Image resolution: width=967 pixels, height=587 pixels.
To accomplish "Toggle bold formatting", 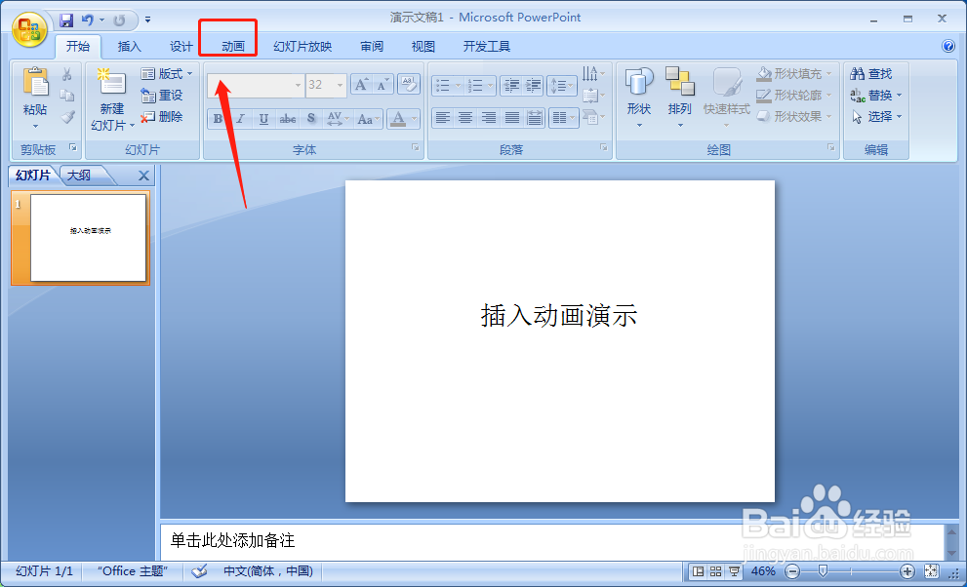I will tap(218, 119).
